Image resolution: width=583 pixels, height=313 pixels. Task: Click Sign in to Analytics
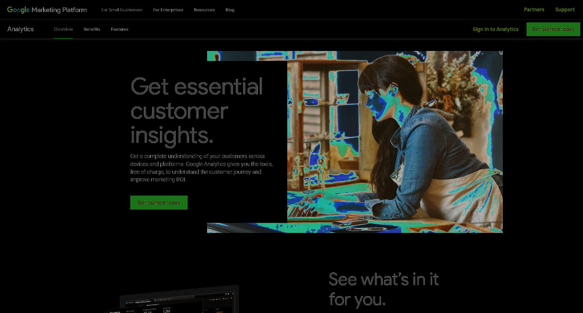coord(496,29)
